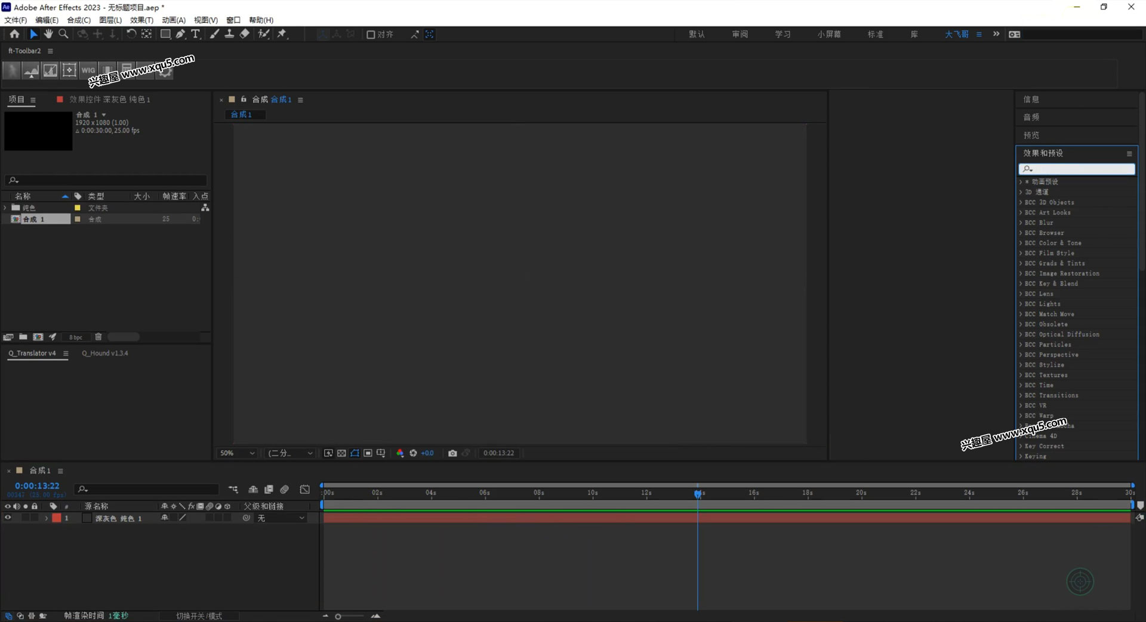Open the 窗口 menu
This screenshot has height=622, width=1146.
coord(233,20)
